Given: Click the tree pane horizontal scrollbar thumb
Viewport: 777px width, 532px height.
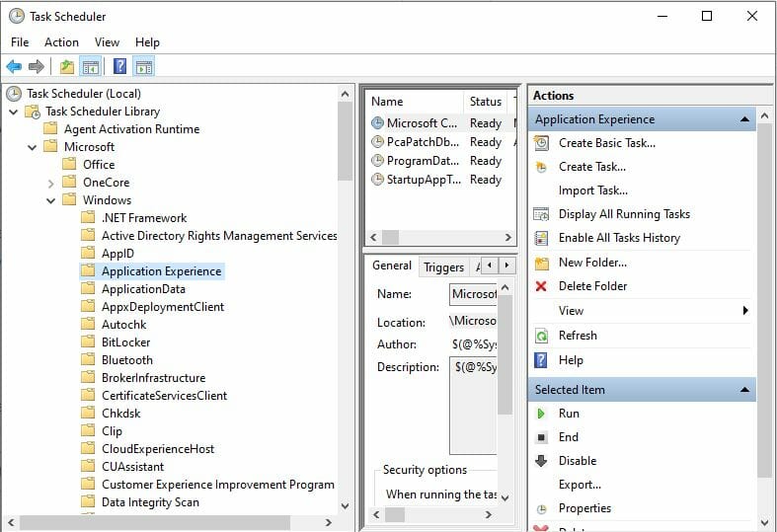Looking at the screenshot, I should [155, 522].
